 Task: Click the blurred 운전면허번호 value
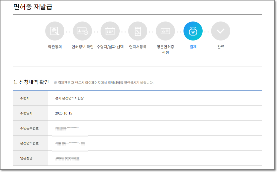point(70,143)
